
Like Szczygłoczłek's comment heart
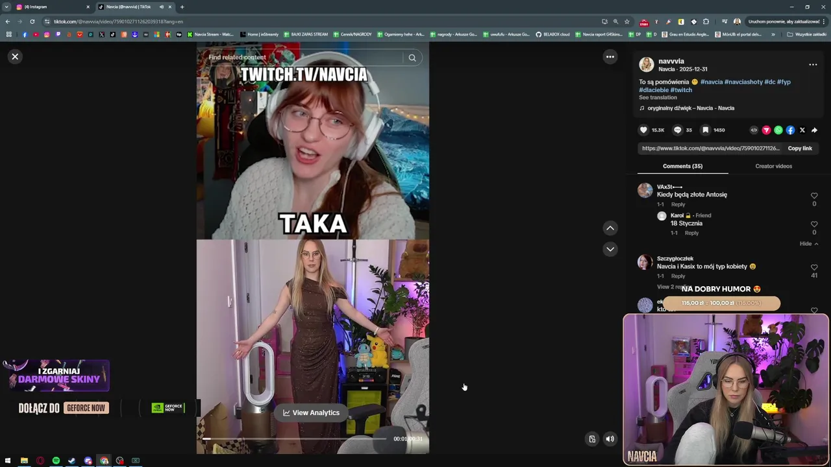[x=814, y=267]
